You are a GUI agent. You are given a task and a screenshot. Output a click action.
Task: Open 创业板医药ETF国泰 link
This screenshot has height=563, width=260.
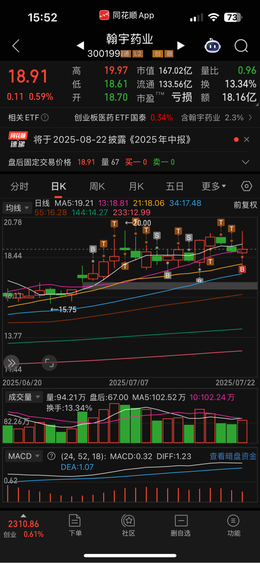123,117
